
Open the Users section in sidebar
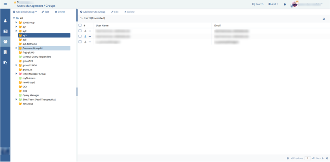click(5, 21)
